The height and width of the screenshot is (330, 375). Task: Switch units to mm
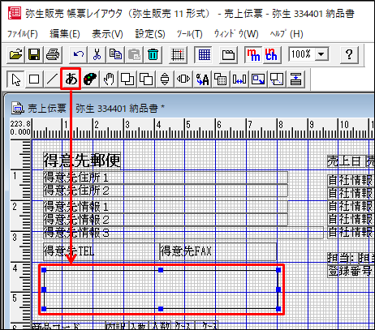[253, 54]
